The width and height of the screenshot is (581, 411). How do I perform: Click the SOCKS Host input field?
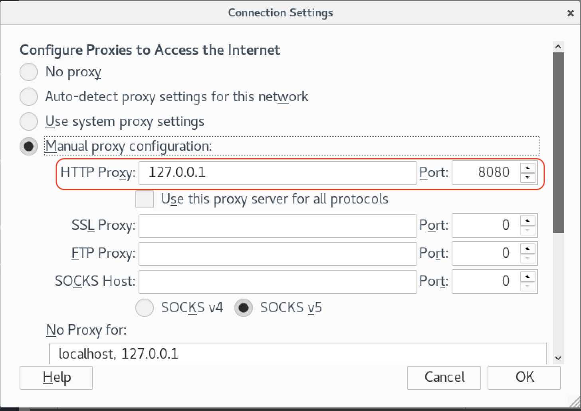tap(277, 281)
